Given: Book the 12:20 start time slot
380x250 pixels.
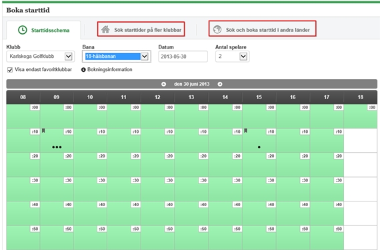Looking at the screenshot, I should (158, 165).
